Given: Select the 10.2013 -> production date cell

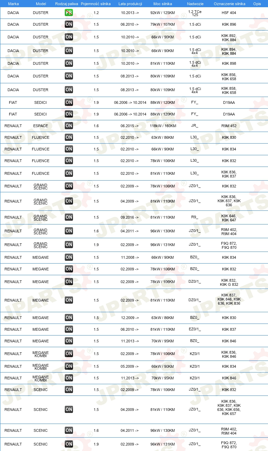Looking at the screenshot, I should click(x=130, y=13).
